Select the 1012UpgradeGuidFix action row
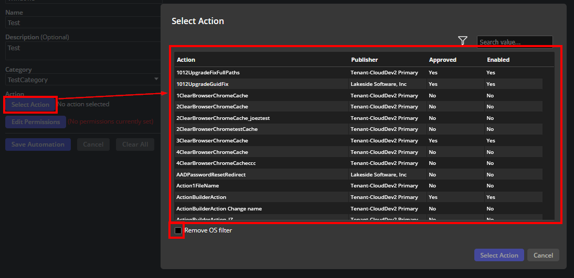The image size is (574, 278). click(x=203, y=84)
